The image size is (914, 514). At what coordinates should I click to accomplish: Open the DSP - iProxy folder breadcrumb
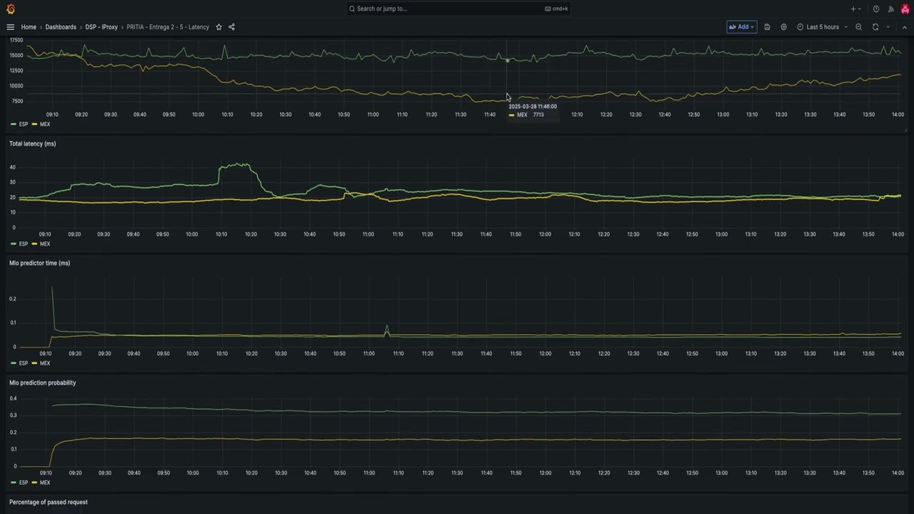(x=101, y=27)
